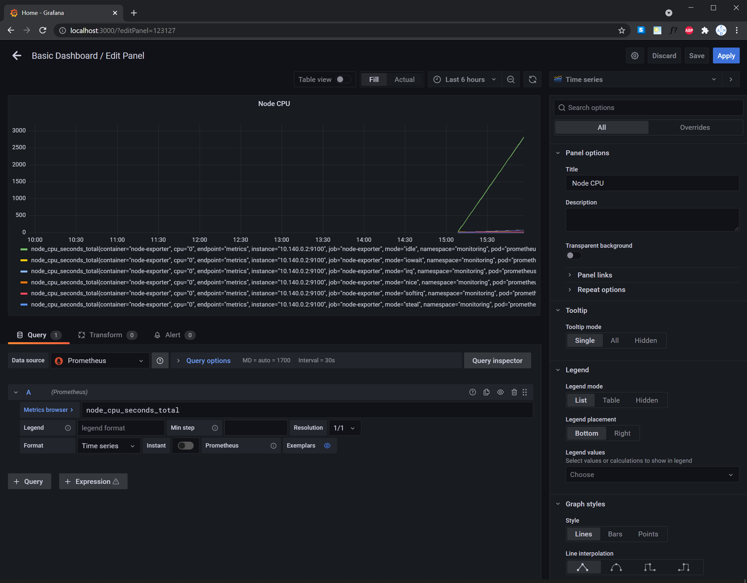The height and width of the screenshot is (583, 747).
Task: Refresh the panel with the refresh icon
Action: (532, 79)
